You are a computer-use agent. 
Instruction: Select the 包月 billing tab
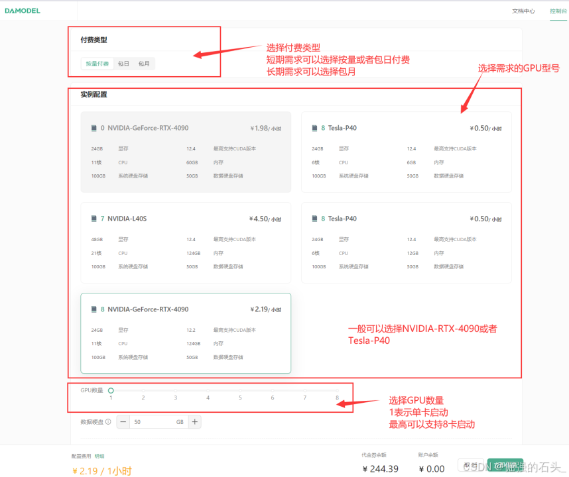tap(144, 64)
